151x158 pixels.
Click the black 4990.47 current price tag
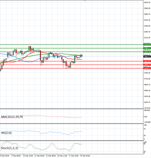coord(147,56)
